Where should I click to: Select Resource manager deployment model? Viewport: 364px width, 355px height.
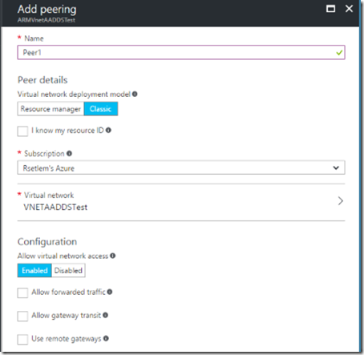[51, 109]
